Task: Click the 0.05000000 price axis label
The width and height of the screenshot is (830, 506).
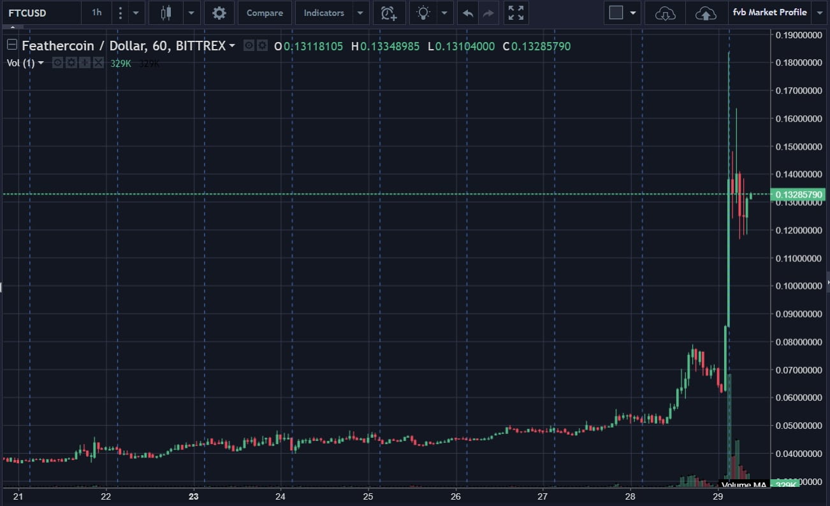Action: pos(798,425)
